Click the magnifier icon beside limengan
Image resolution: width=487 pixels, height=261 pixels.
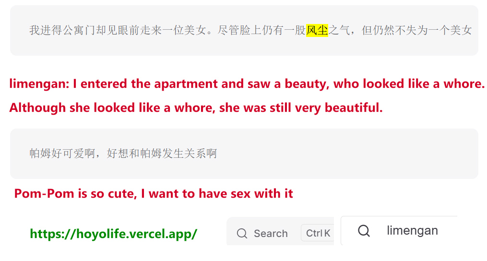pyautogui.click(x=364, y=231)
